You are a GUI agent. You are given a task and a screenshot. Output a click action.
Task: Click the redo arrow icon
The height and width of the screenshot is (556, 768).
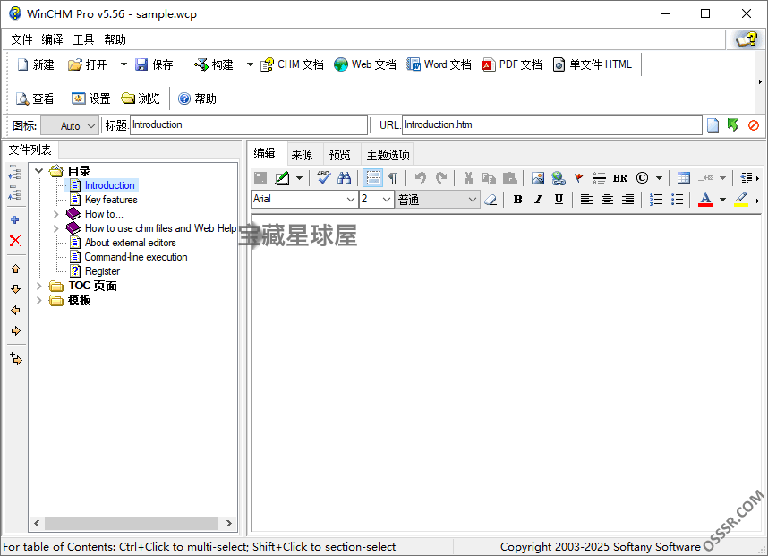coord(440,177)
